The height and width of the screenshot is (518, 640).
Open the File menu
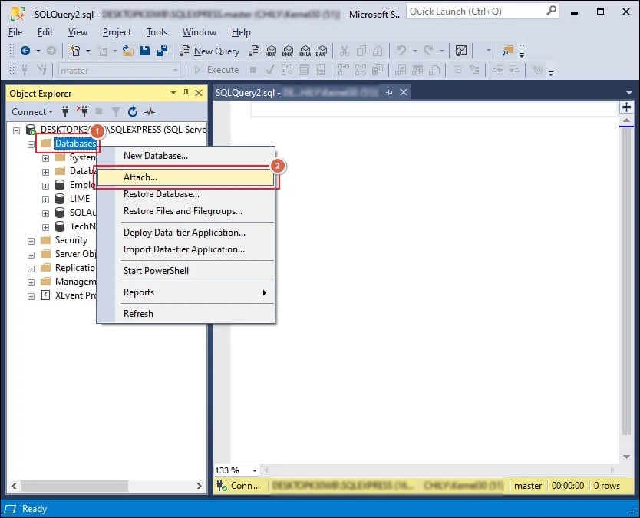coord(15,32)
